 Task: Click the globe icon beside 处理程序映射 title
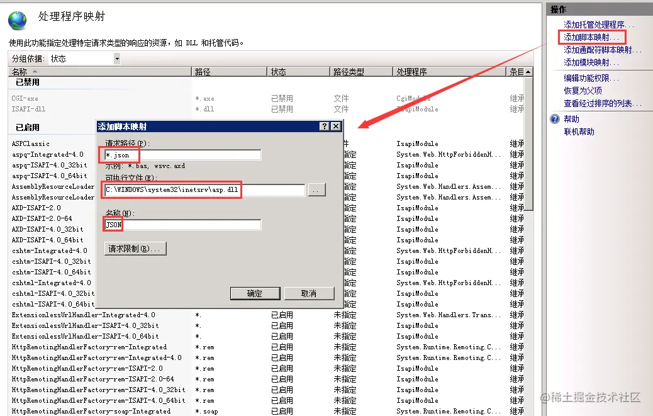[x=17, y=20]
